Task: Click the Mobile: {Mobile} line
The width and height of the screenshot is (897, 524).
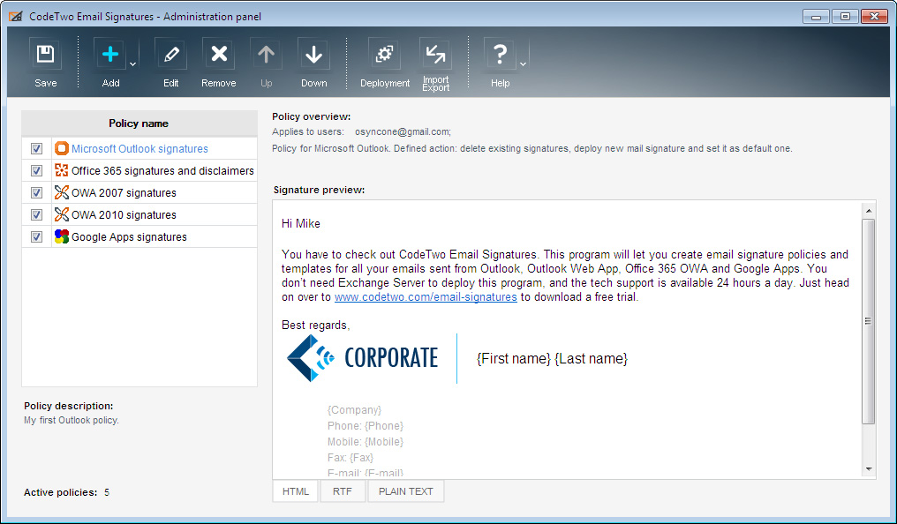Action: [365, 442]
